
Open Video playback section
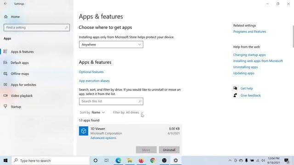[22, 96]
